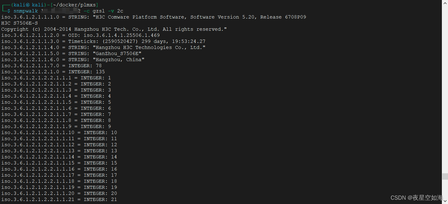448x204 pixels.
Task: Click the vertical scrollbar thumb
Action: point(445,176)
